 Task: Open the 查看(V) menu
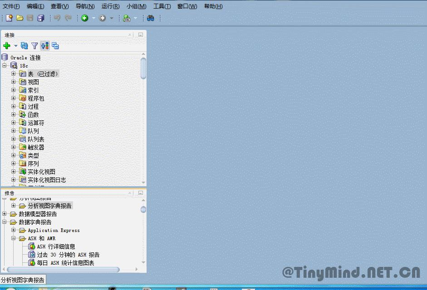click(x=59, y=6)
